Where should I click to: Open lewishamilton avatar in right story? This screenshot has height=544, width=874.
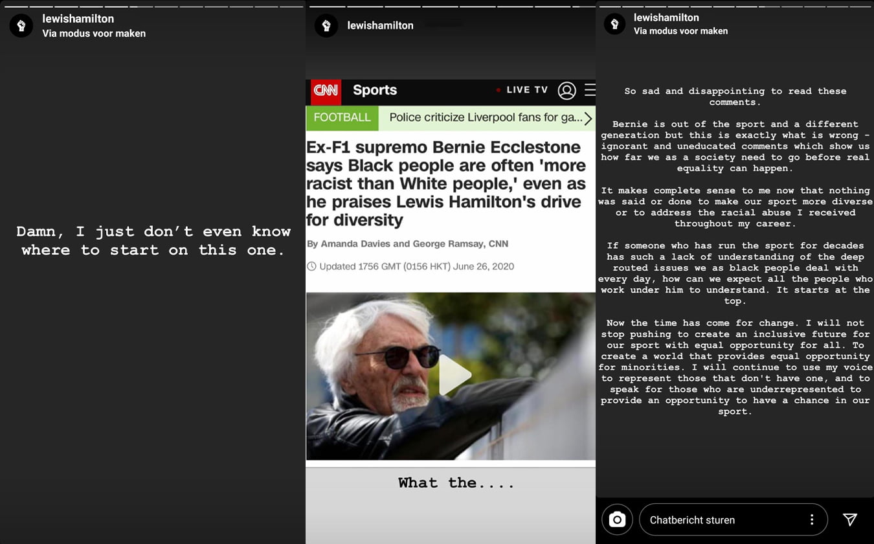pyautogui.click(x=614, y=24)
